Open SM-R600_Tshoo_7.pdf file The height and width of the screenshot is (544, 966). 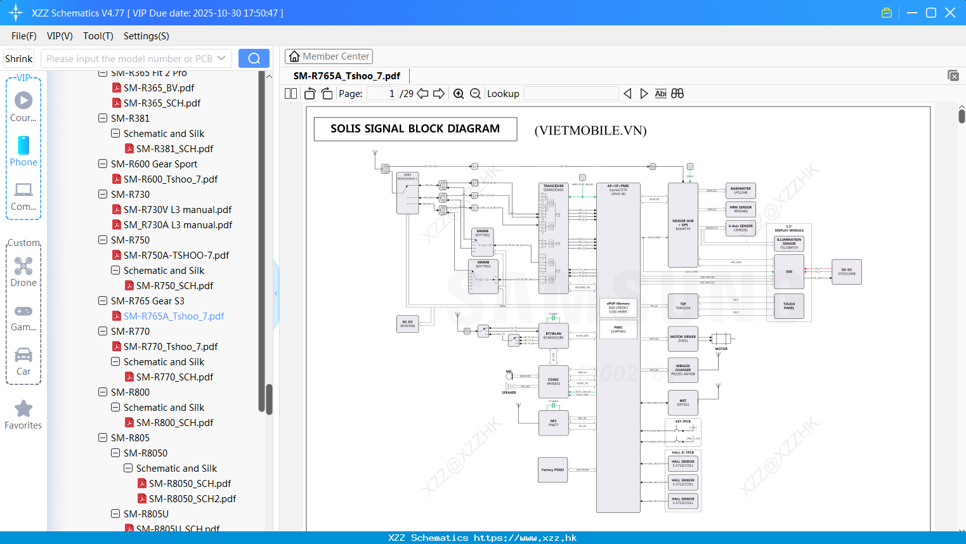point(170,179)
